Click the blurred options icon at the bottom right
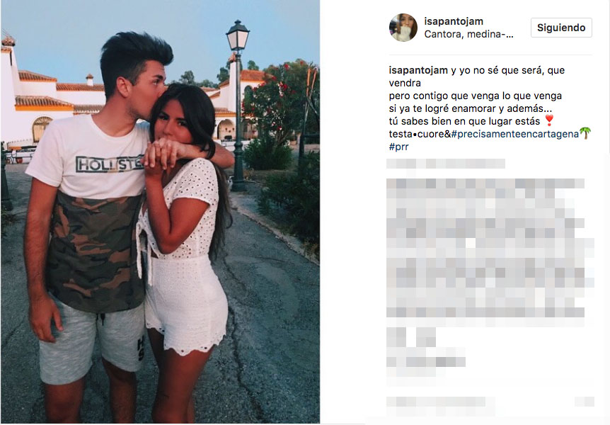Image resolution: width=610 pixels, height=425 pixels. click(x=585, y=402)
